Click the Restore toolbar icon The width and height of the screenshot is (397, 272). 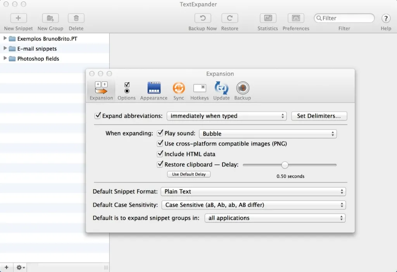[x=230, y=18]
